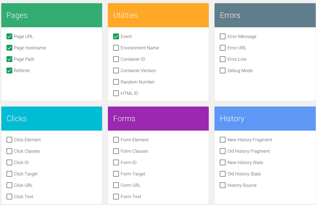The width and height of the screenshot is (316, 205).
Task: Check New History Fragment box
Action: (x=223, y=140)
